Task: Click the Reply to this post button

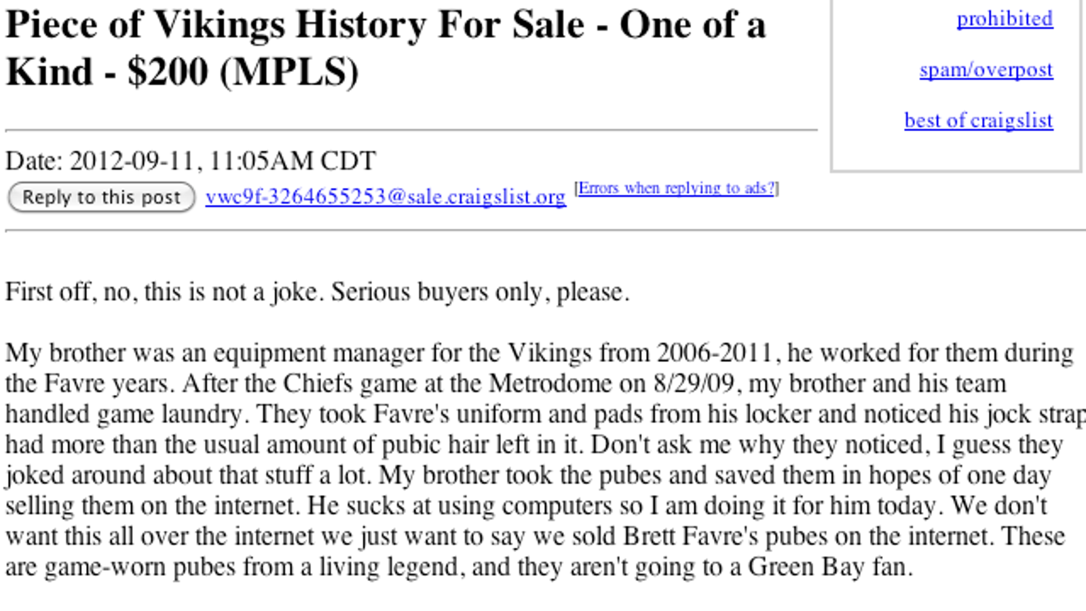Action: click(x=101, y=197)
